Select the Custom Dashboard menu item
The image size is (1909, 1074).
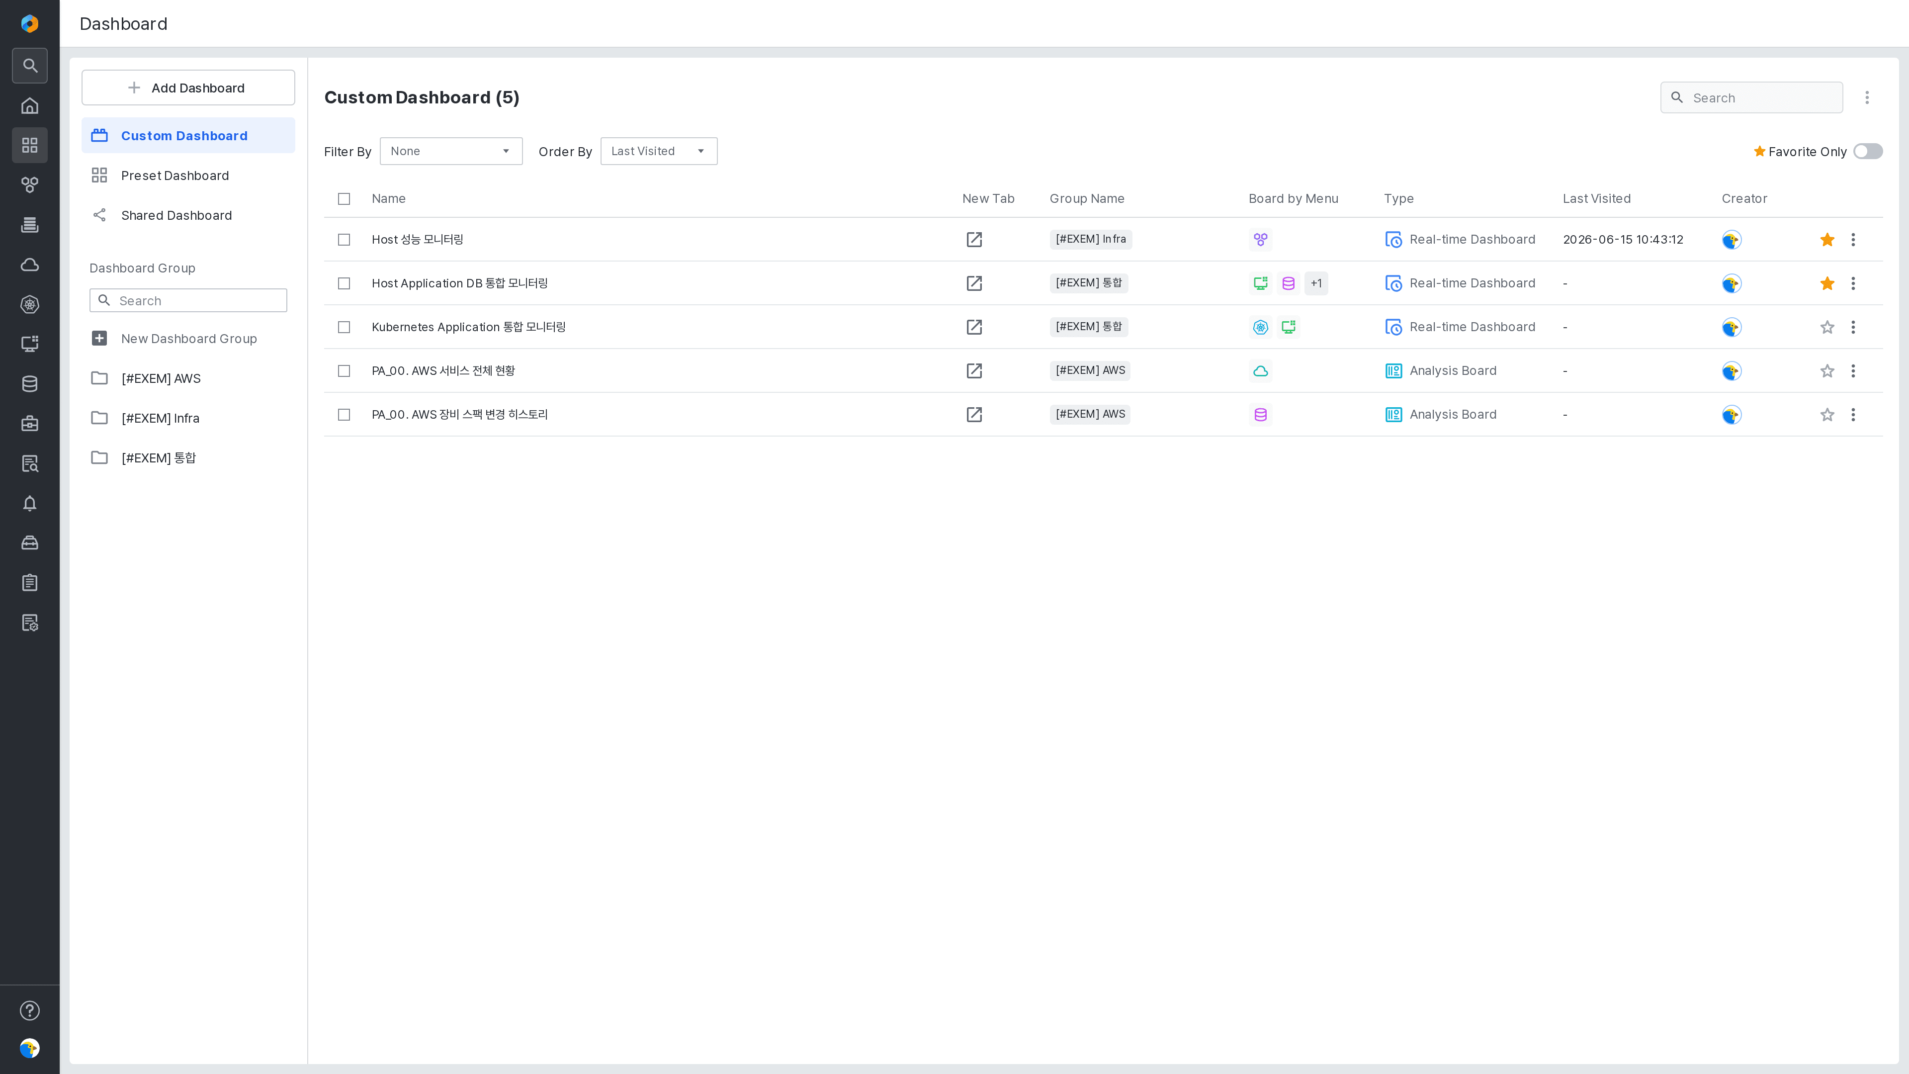pos(188,136)
